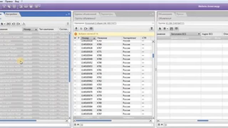Image resolution: width=228 pixels, height=128 pixels.
Task: Switch to the Параметры tab in middle panel
Action: pyautogui.click(x=107, y=14)
